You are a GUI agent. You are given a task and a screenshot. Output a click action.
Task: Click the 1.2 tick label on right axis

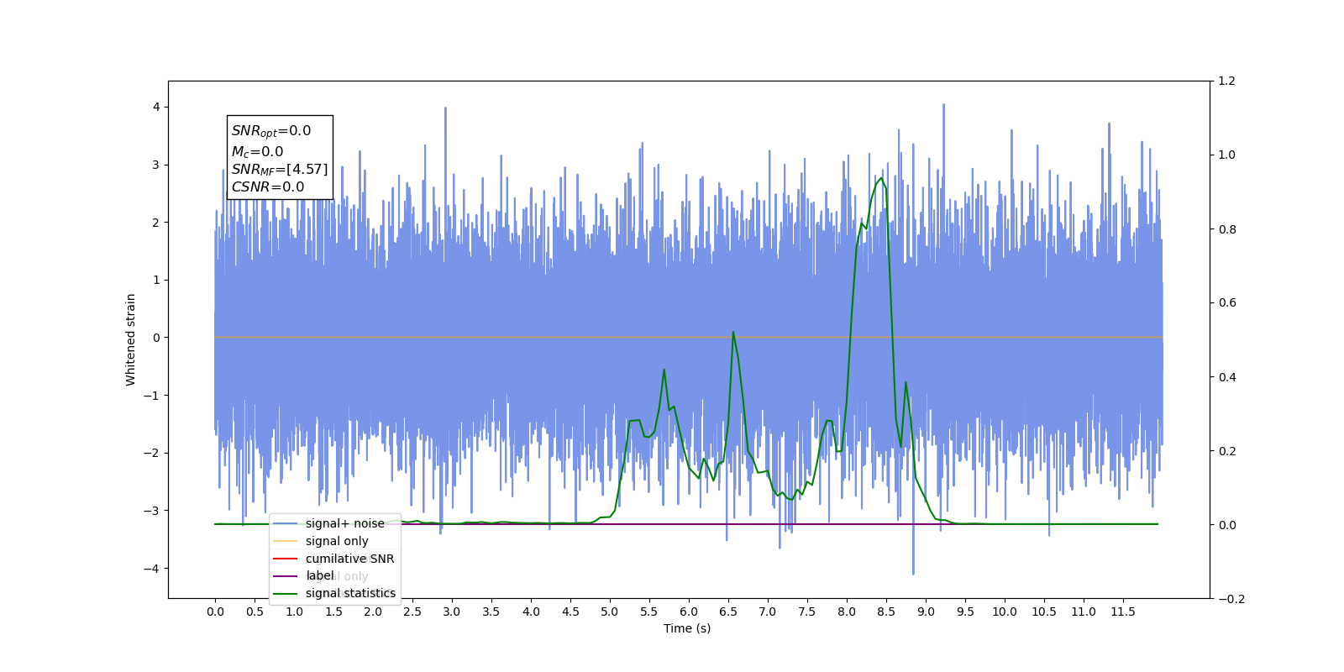click(1227, 81)
